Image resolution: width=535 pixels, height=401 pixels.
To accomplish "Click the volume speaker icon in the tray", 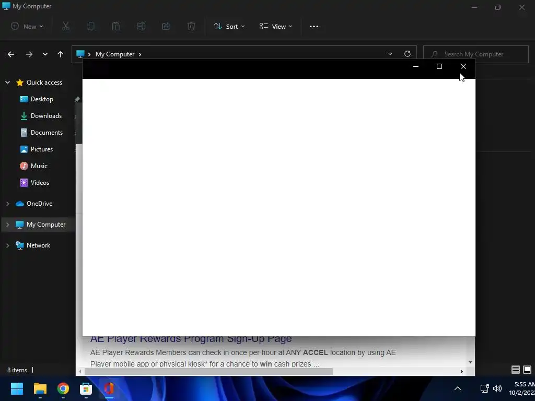I will coord(497,388).
